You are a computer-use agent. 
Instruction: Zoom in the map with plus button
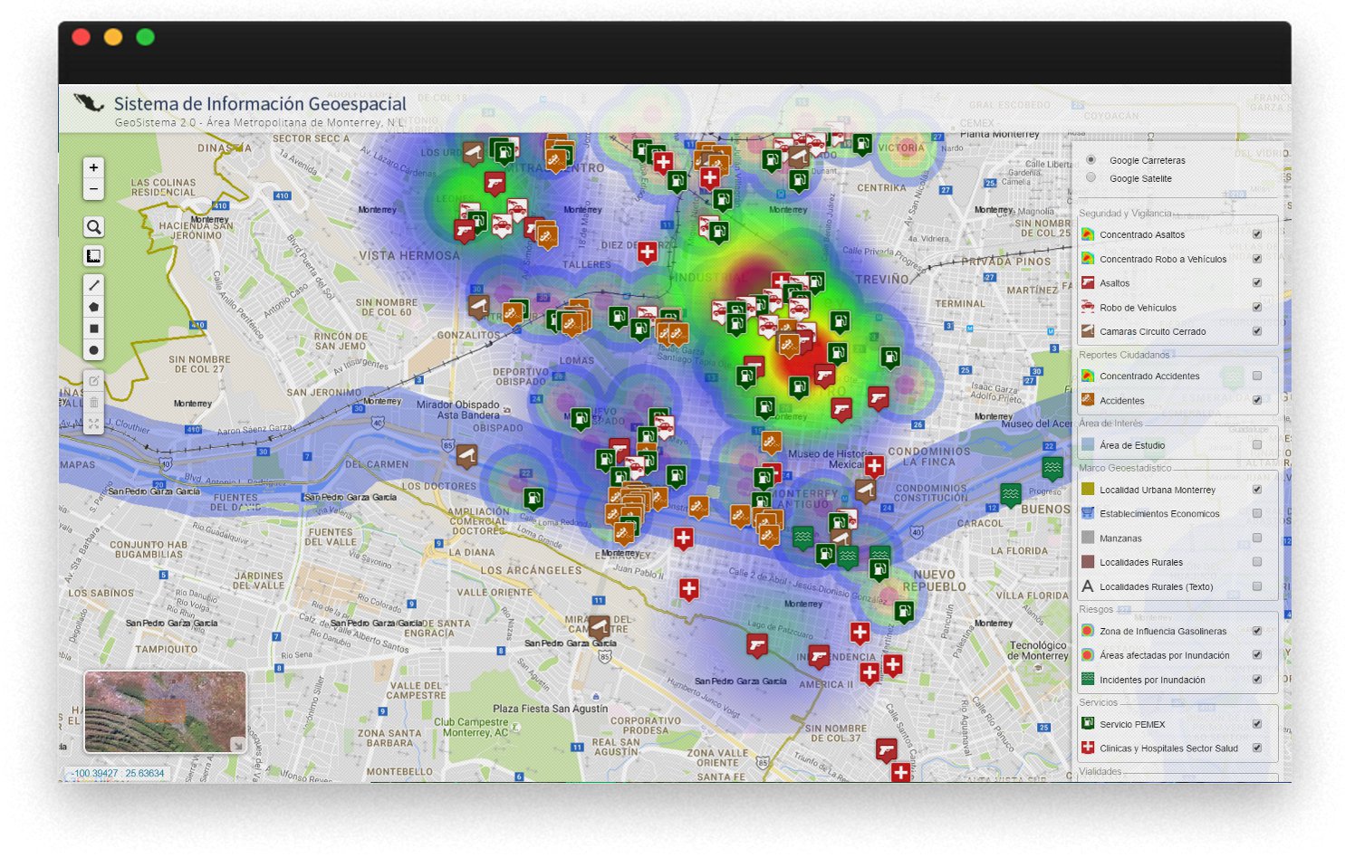coord(93,167)
